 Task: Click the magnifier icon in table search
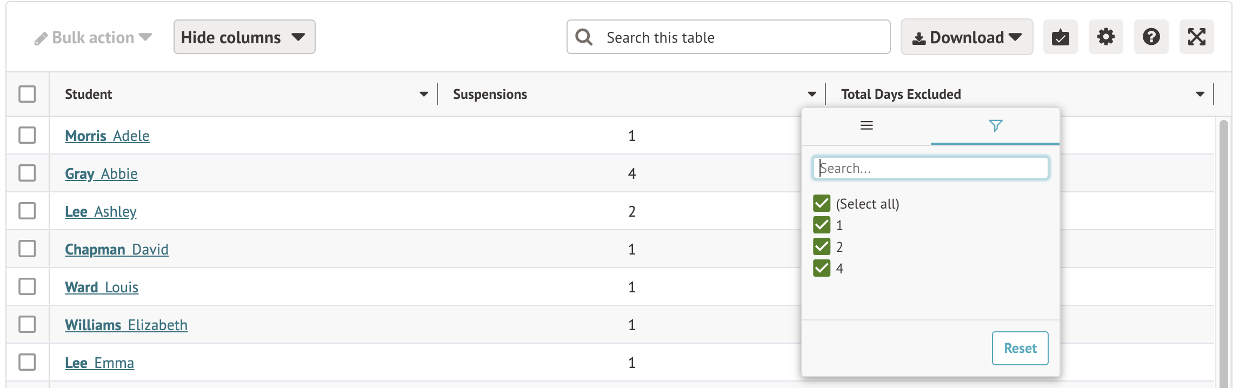click(x=584, y=37)
